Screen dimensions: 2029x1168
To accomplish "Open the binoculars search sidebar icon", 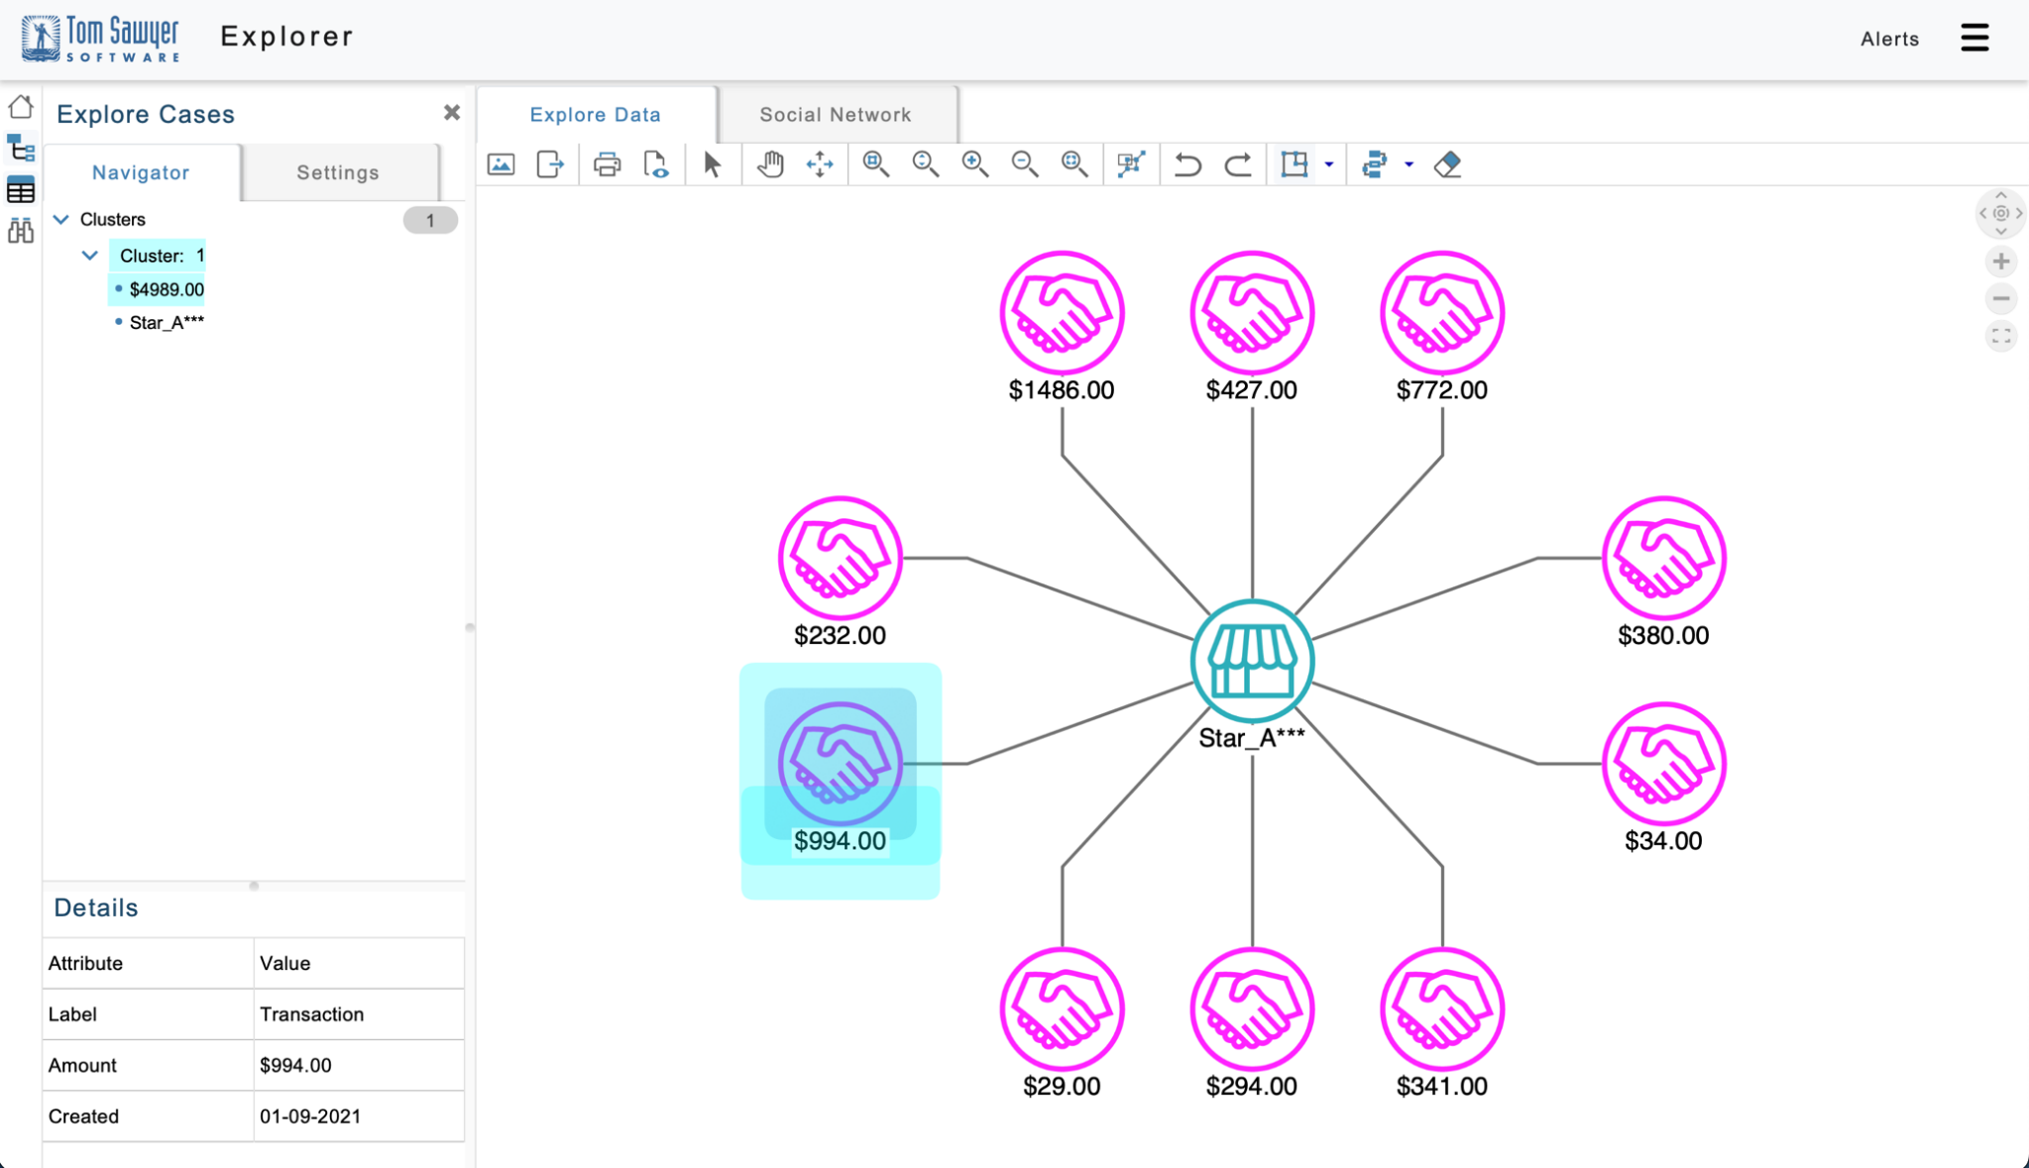I will pos(21,231).
